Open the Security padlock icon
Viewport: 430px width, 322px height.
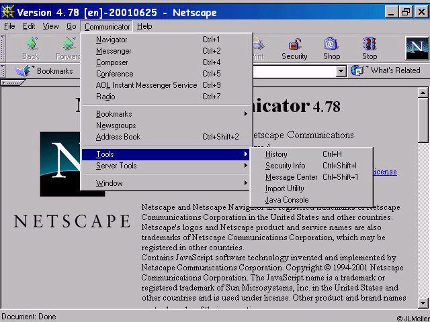(294, 44)
